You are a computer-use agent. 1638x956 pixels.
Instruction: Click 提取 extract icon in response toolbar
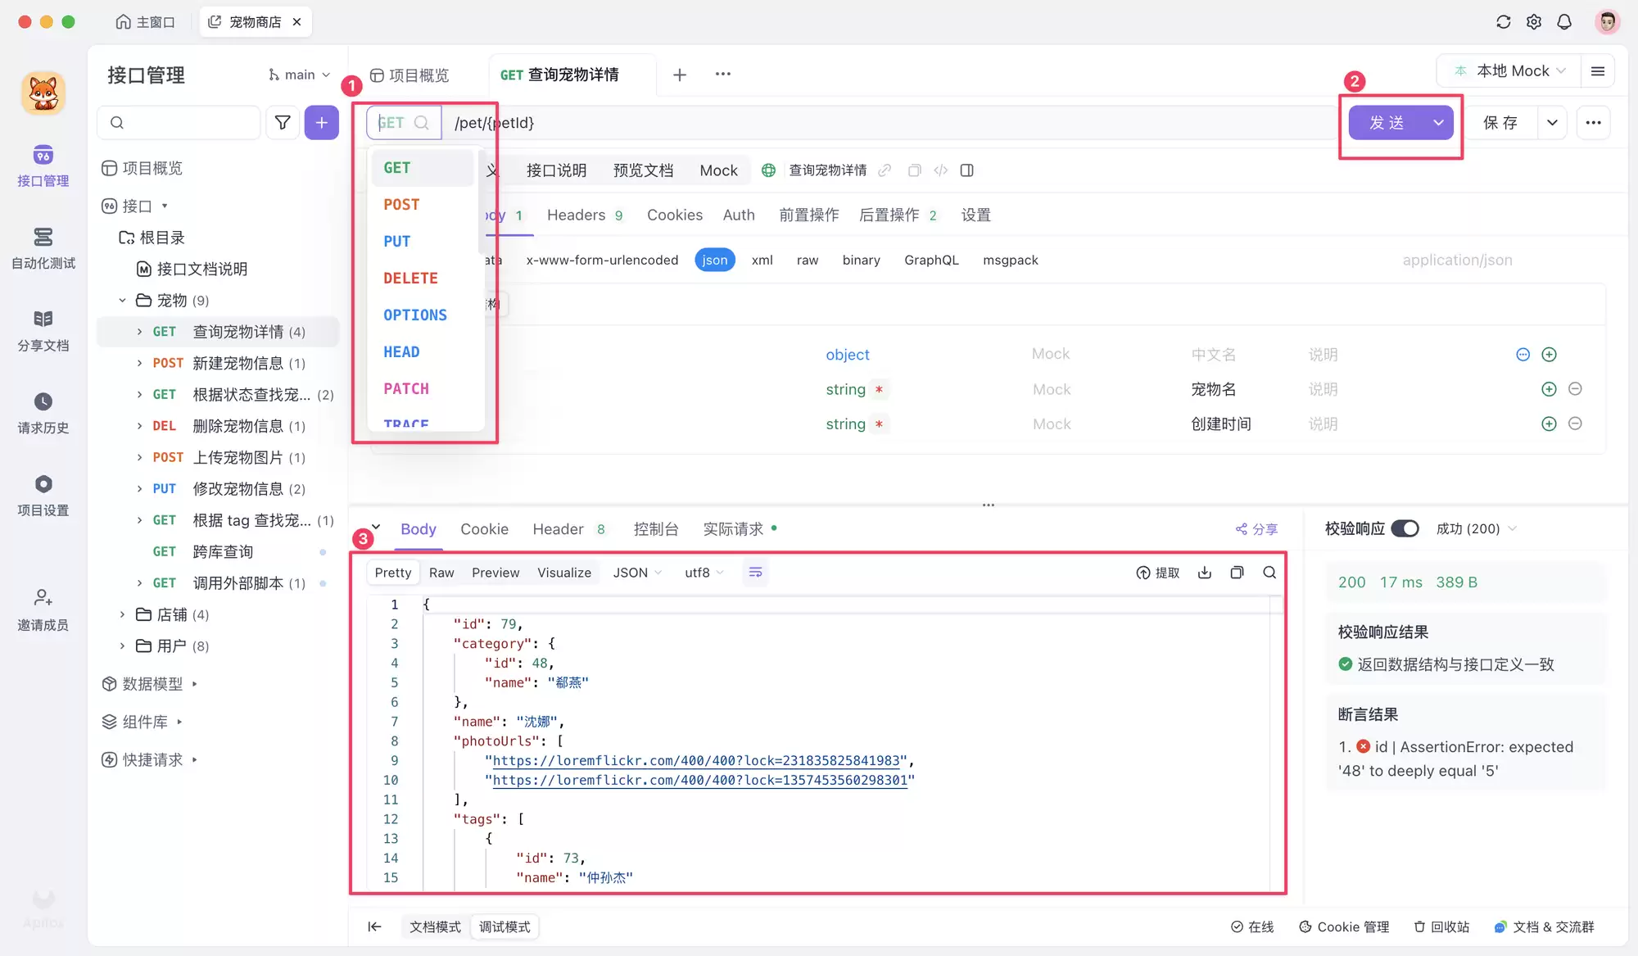click(x=1158, y=573)
